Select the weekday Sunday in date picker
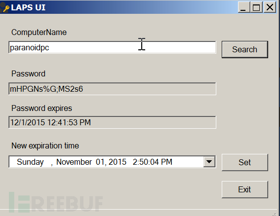 30,162
